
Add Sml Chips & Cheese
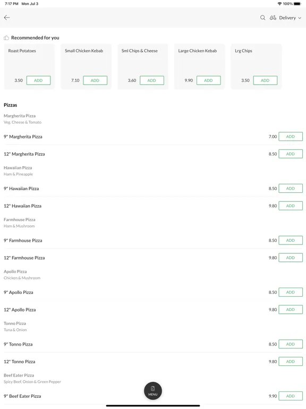152,80
